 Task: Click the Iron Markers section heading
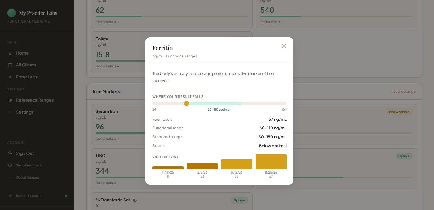tap(106, 91)
